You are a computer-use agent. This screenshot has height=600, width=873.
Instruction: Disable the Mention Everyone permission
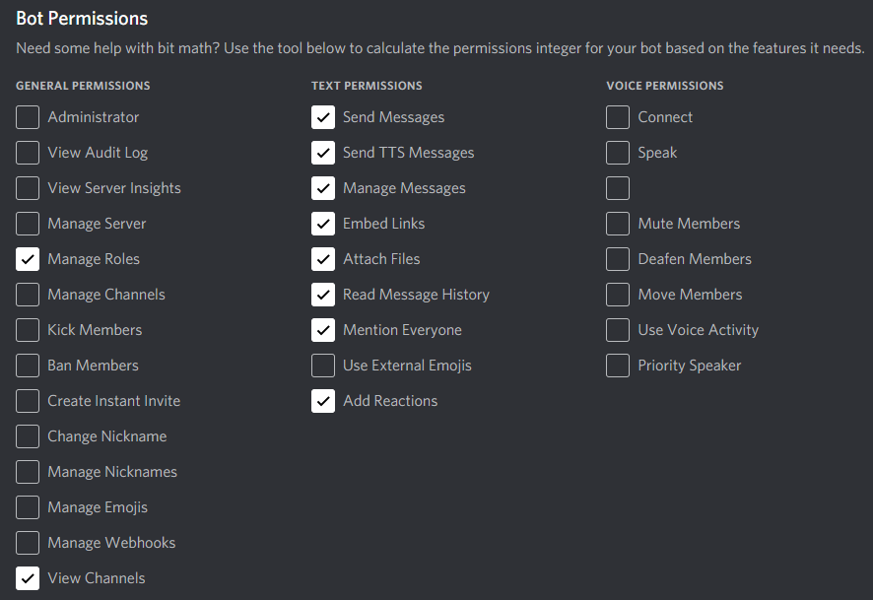pyautogui.click(x=322, y=329)
